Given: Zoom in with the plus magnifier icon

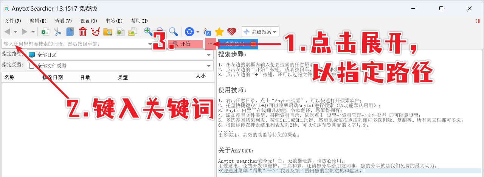Looking at the screenshot, I should coord(148,32).
